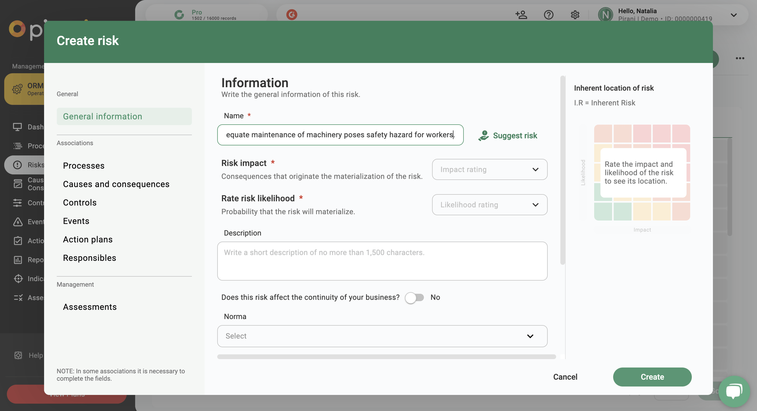The height and width of the screenshot is (411, 757).
Task: Select the Risks icon in the sidebar
Action: pos(18,165)
